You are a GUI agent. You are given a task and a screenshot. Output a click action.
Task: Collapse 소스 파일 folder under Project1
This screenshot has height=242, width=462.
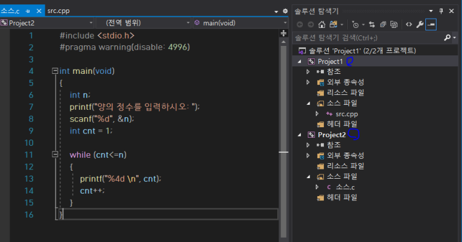(308, 103)
